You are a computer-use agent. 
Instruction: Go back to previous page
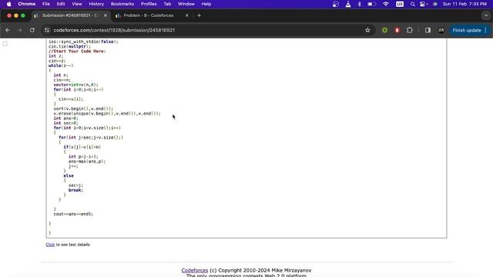(8, 30)
